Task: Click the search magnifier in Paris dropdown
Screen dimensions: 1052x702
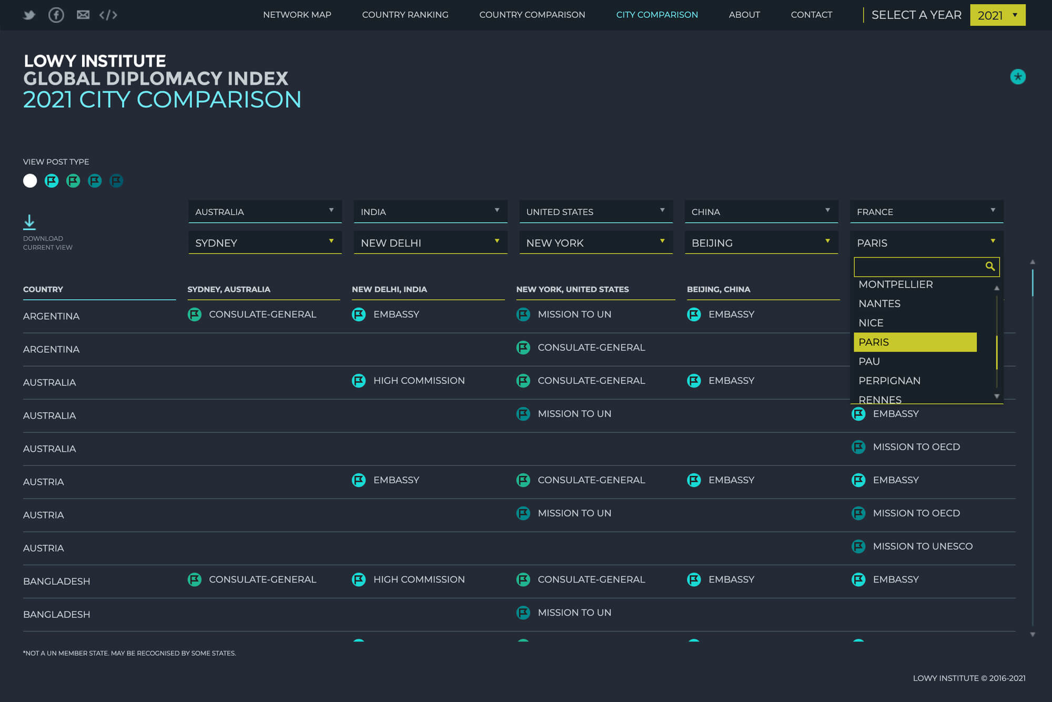Action: [990, 267]
